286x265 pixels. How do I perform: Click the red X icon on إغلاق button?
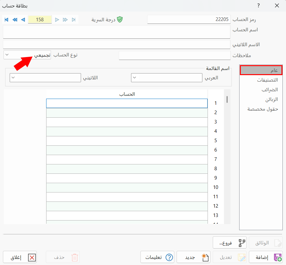click(31, 257)
